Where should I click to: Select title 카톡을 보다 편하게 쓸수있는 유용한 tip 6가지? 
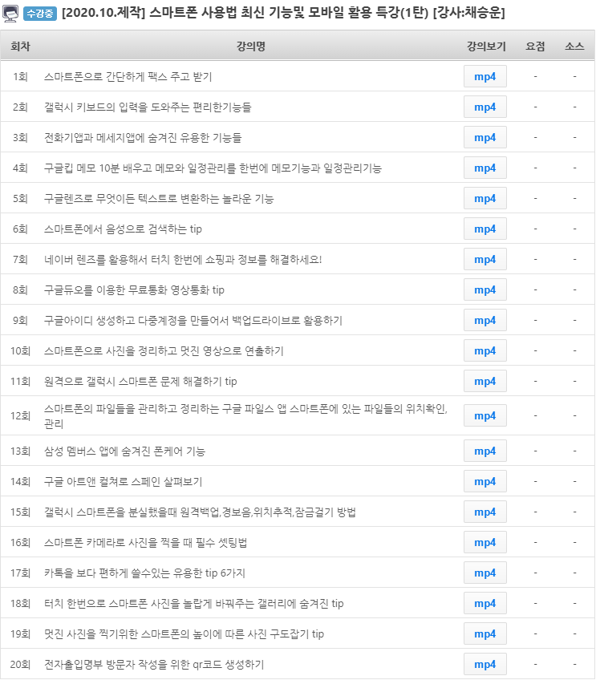point(144,573)
